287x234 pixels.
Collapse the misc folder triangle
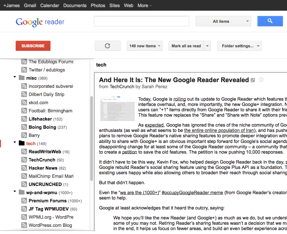pos(15,77)
